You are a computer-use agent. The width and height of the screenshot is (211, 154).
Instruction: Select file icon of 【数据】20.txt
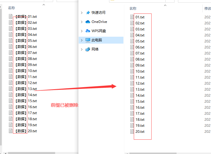(11, 131)
